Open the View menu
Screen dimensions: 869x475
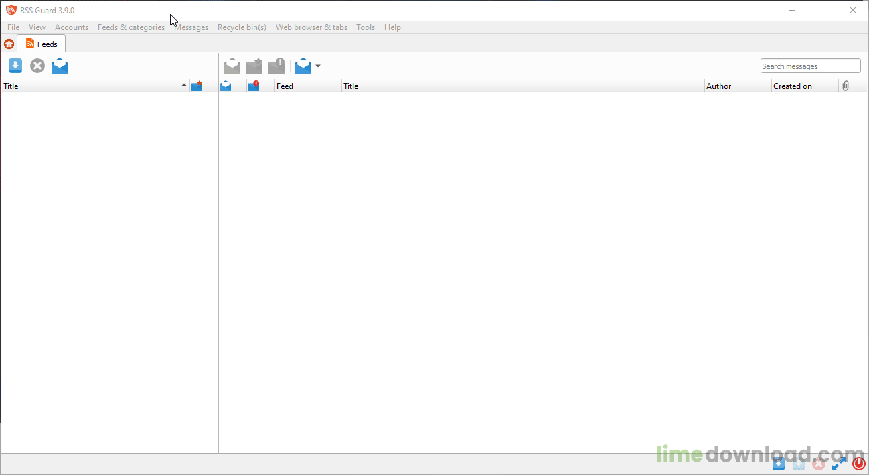(x=37, y=27)
